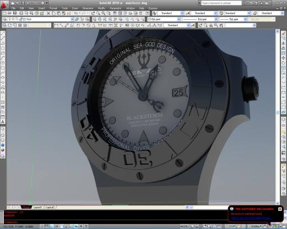Click the Linear dimension tool

point(56,25)
